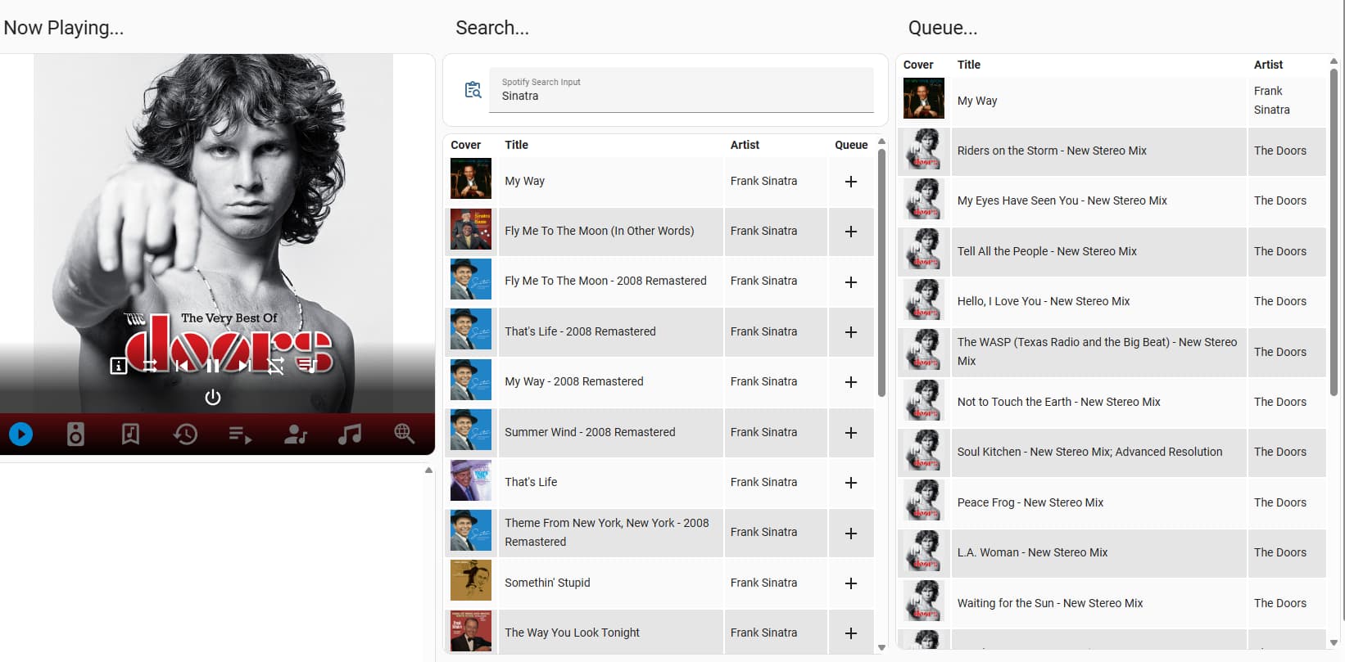
Task: Click That's Life original album cover
Action: [471, 480]
